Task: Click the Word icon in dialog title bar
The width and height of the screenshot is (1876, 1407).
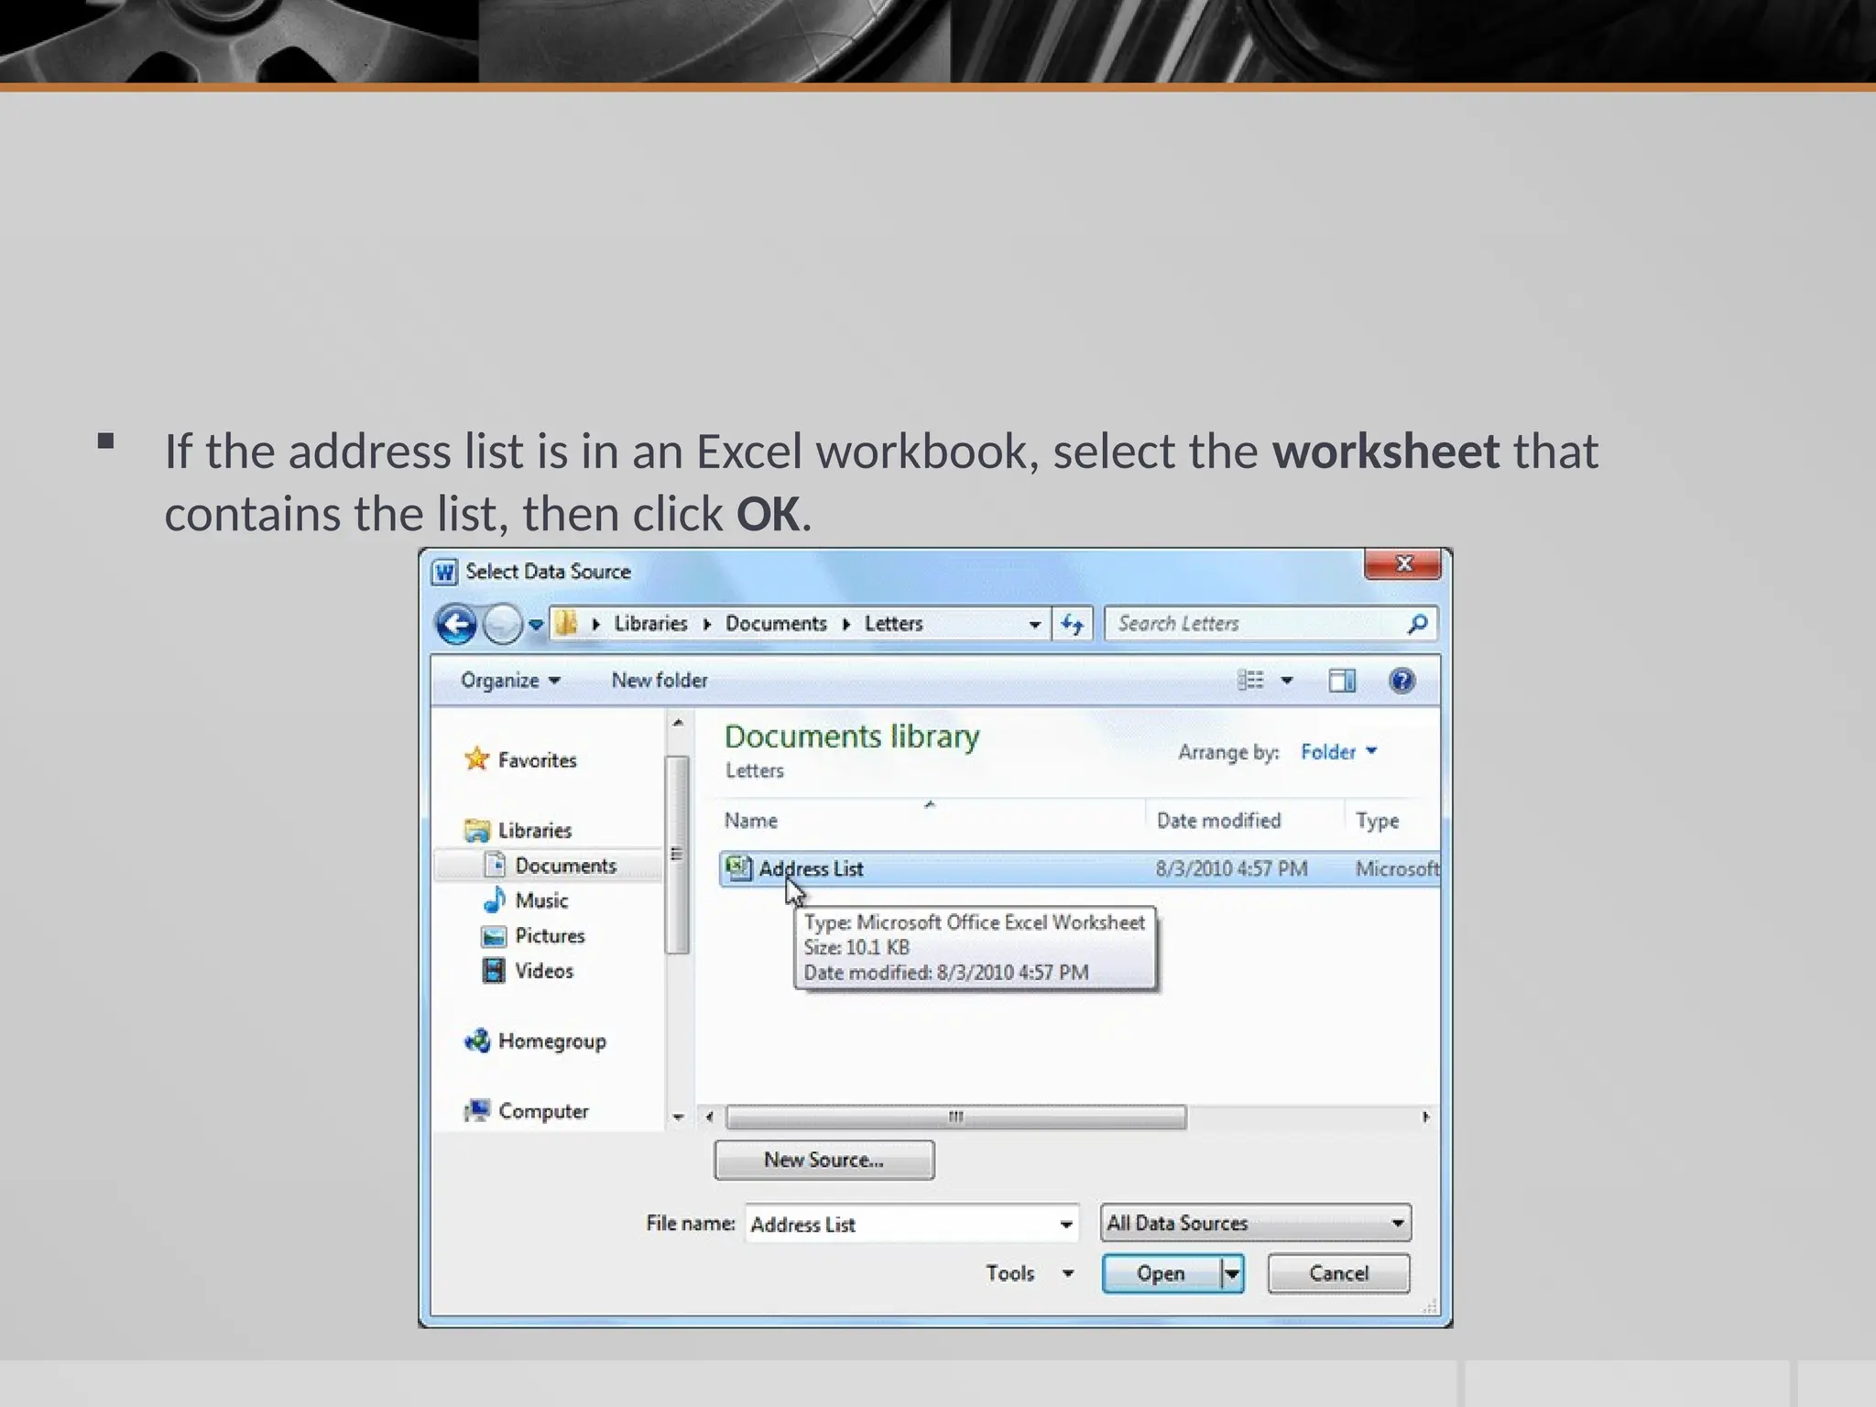Action: coord(444,572)
